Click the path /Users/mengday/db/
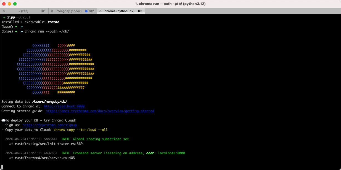 50,102
